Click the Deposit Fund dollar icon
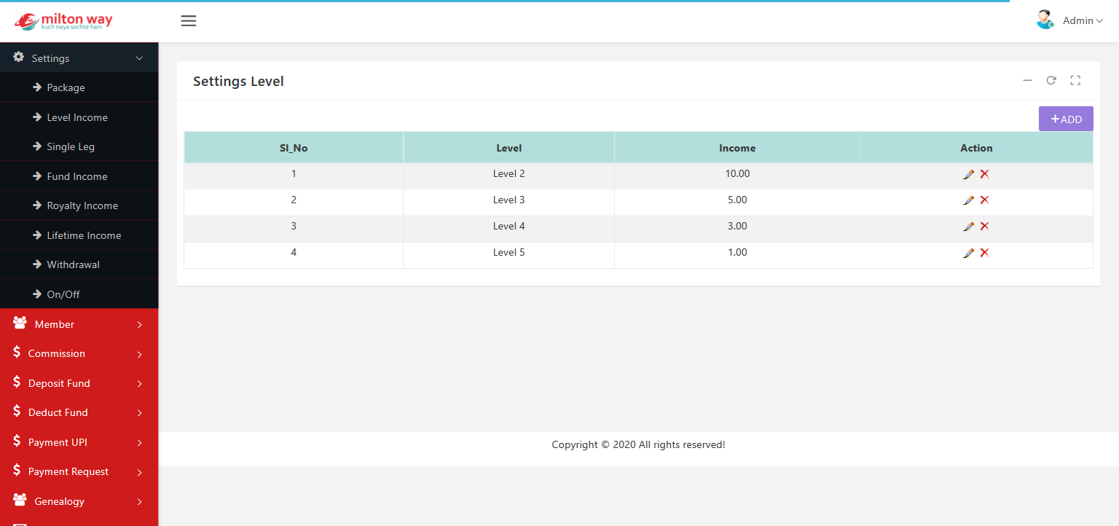This screenshot has height=526, width=1119. (x=17, y=382)
